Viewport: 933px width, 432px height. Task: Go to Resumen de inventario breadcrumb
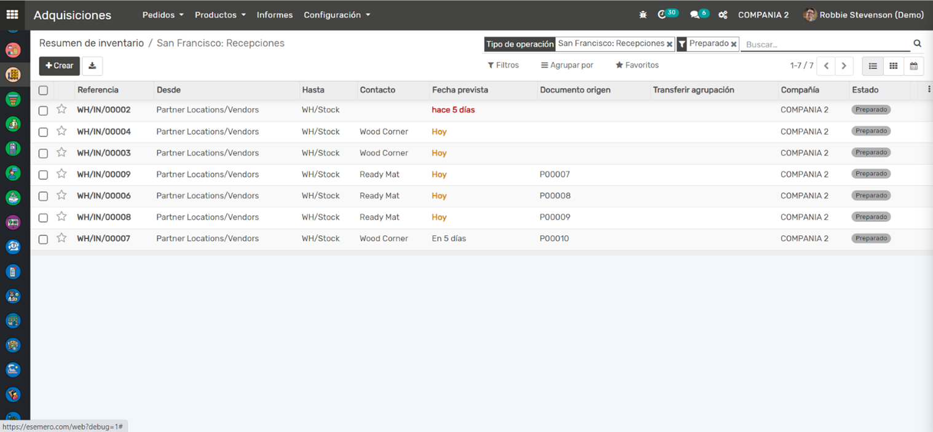tap(91, 43)
